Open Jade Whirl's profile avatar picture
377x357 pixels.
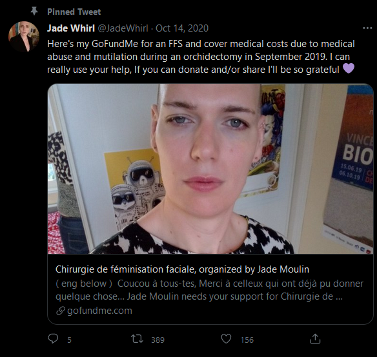coord(23,37)
